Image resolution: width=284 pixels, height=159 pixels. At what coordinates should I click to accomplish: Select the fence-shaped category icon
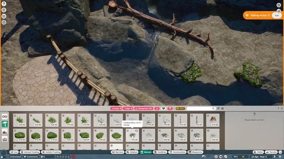tap(5, 139)
